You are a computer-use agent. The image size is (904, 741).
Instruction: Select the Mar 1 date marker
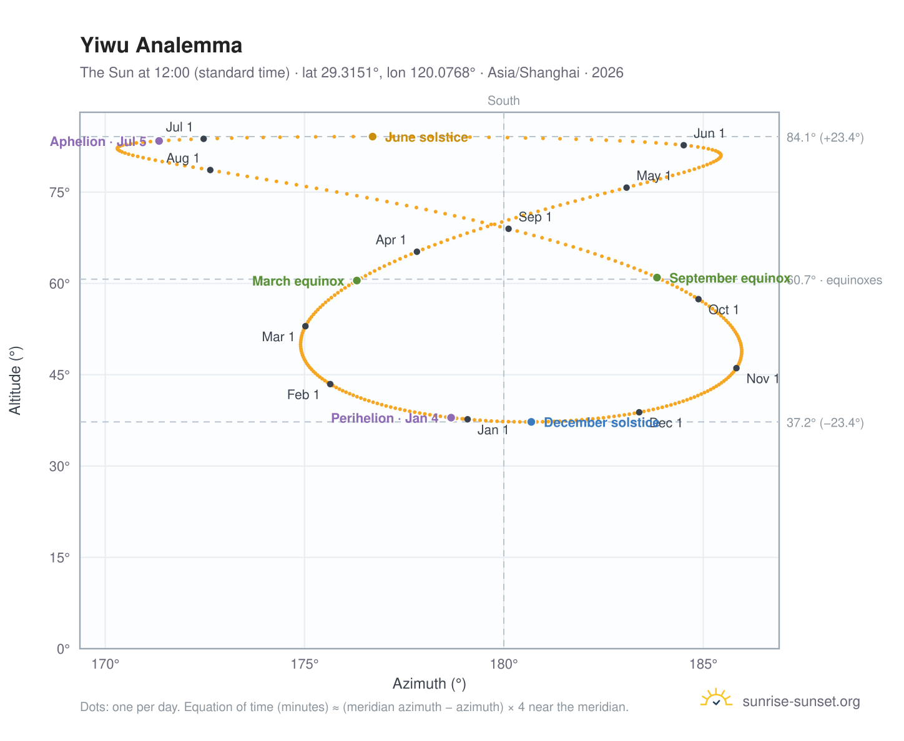coord(305,326)
